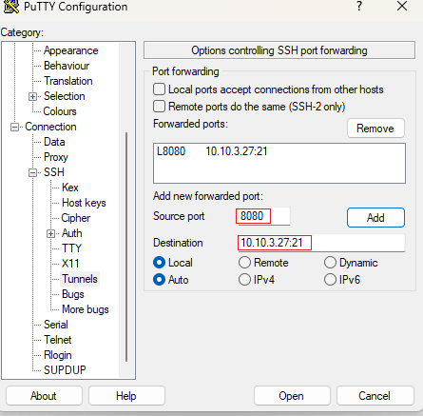The image size is (423, 416).
Task: Expand the Selection tree node
Action: click(x=32, y=96)
